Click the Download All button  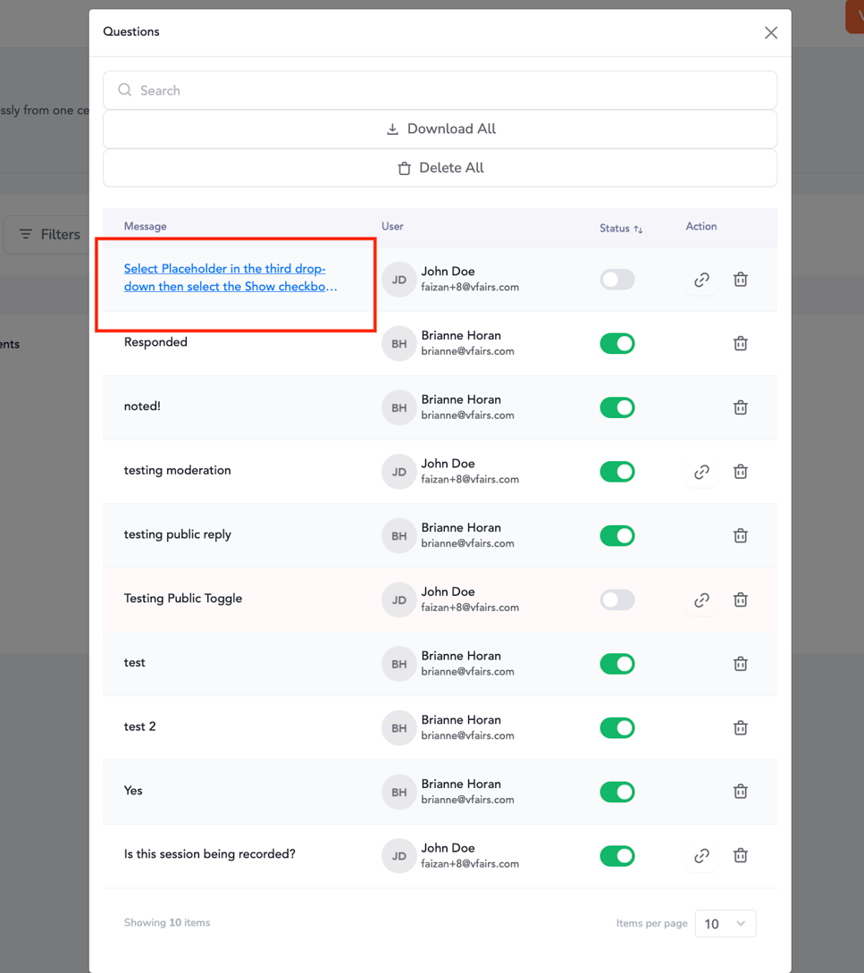pyautogui.click(x=440, y=129)
